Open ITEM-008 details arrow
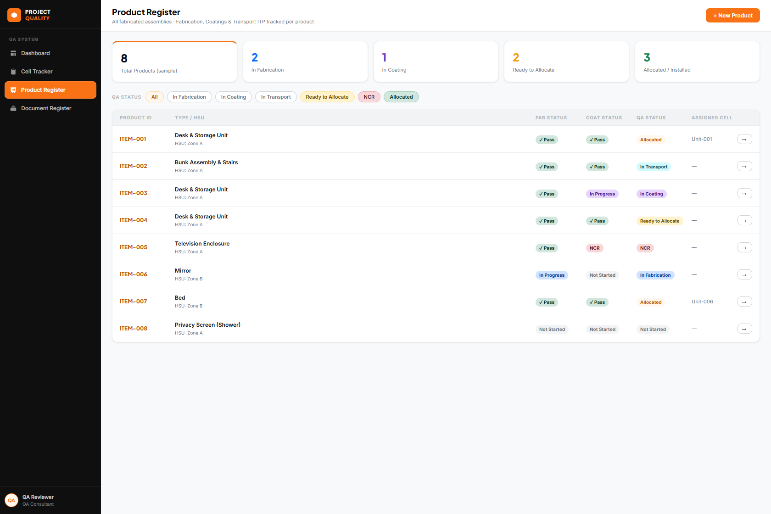The height and width of the screenshot is (514, 771). point(744,329)
